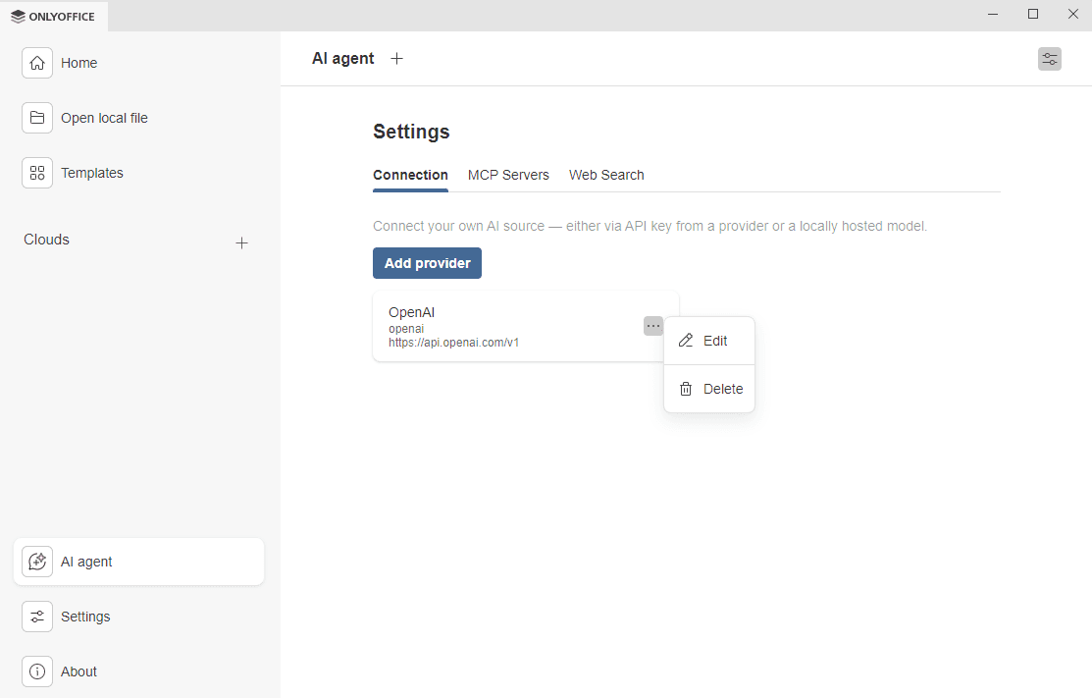Open AI agent preferences via sliders icon
The image size is (1092, 698).
[1049, 59]
